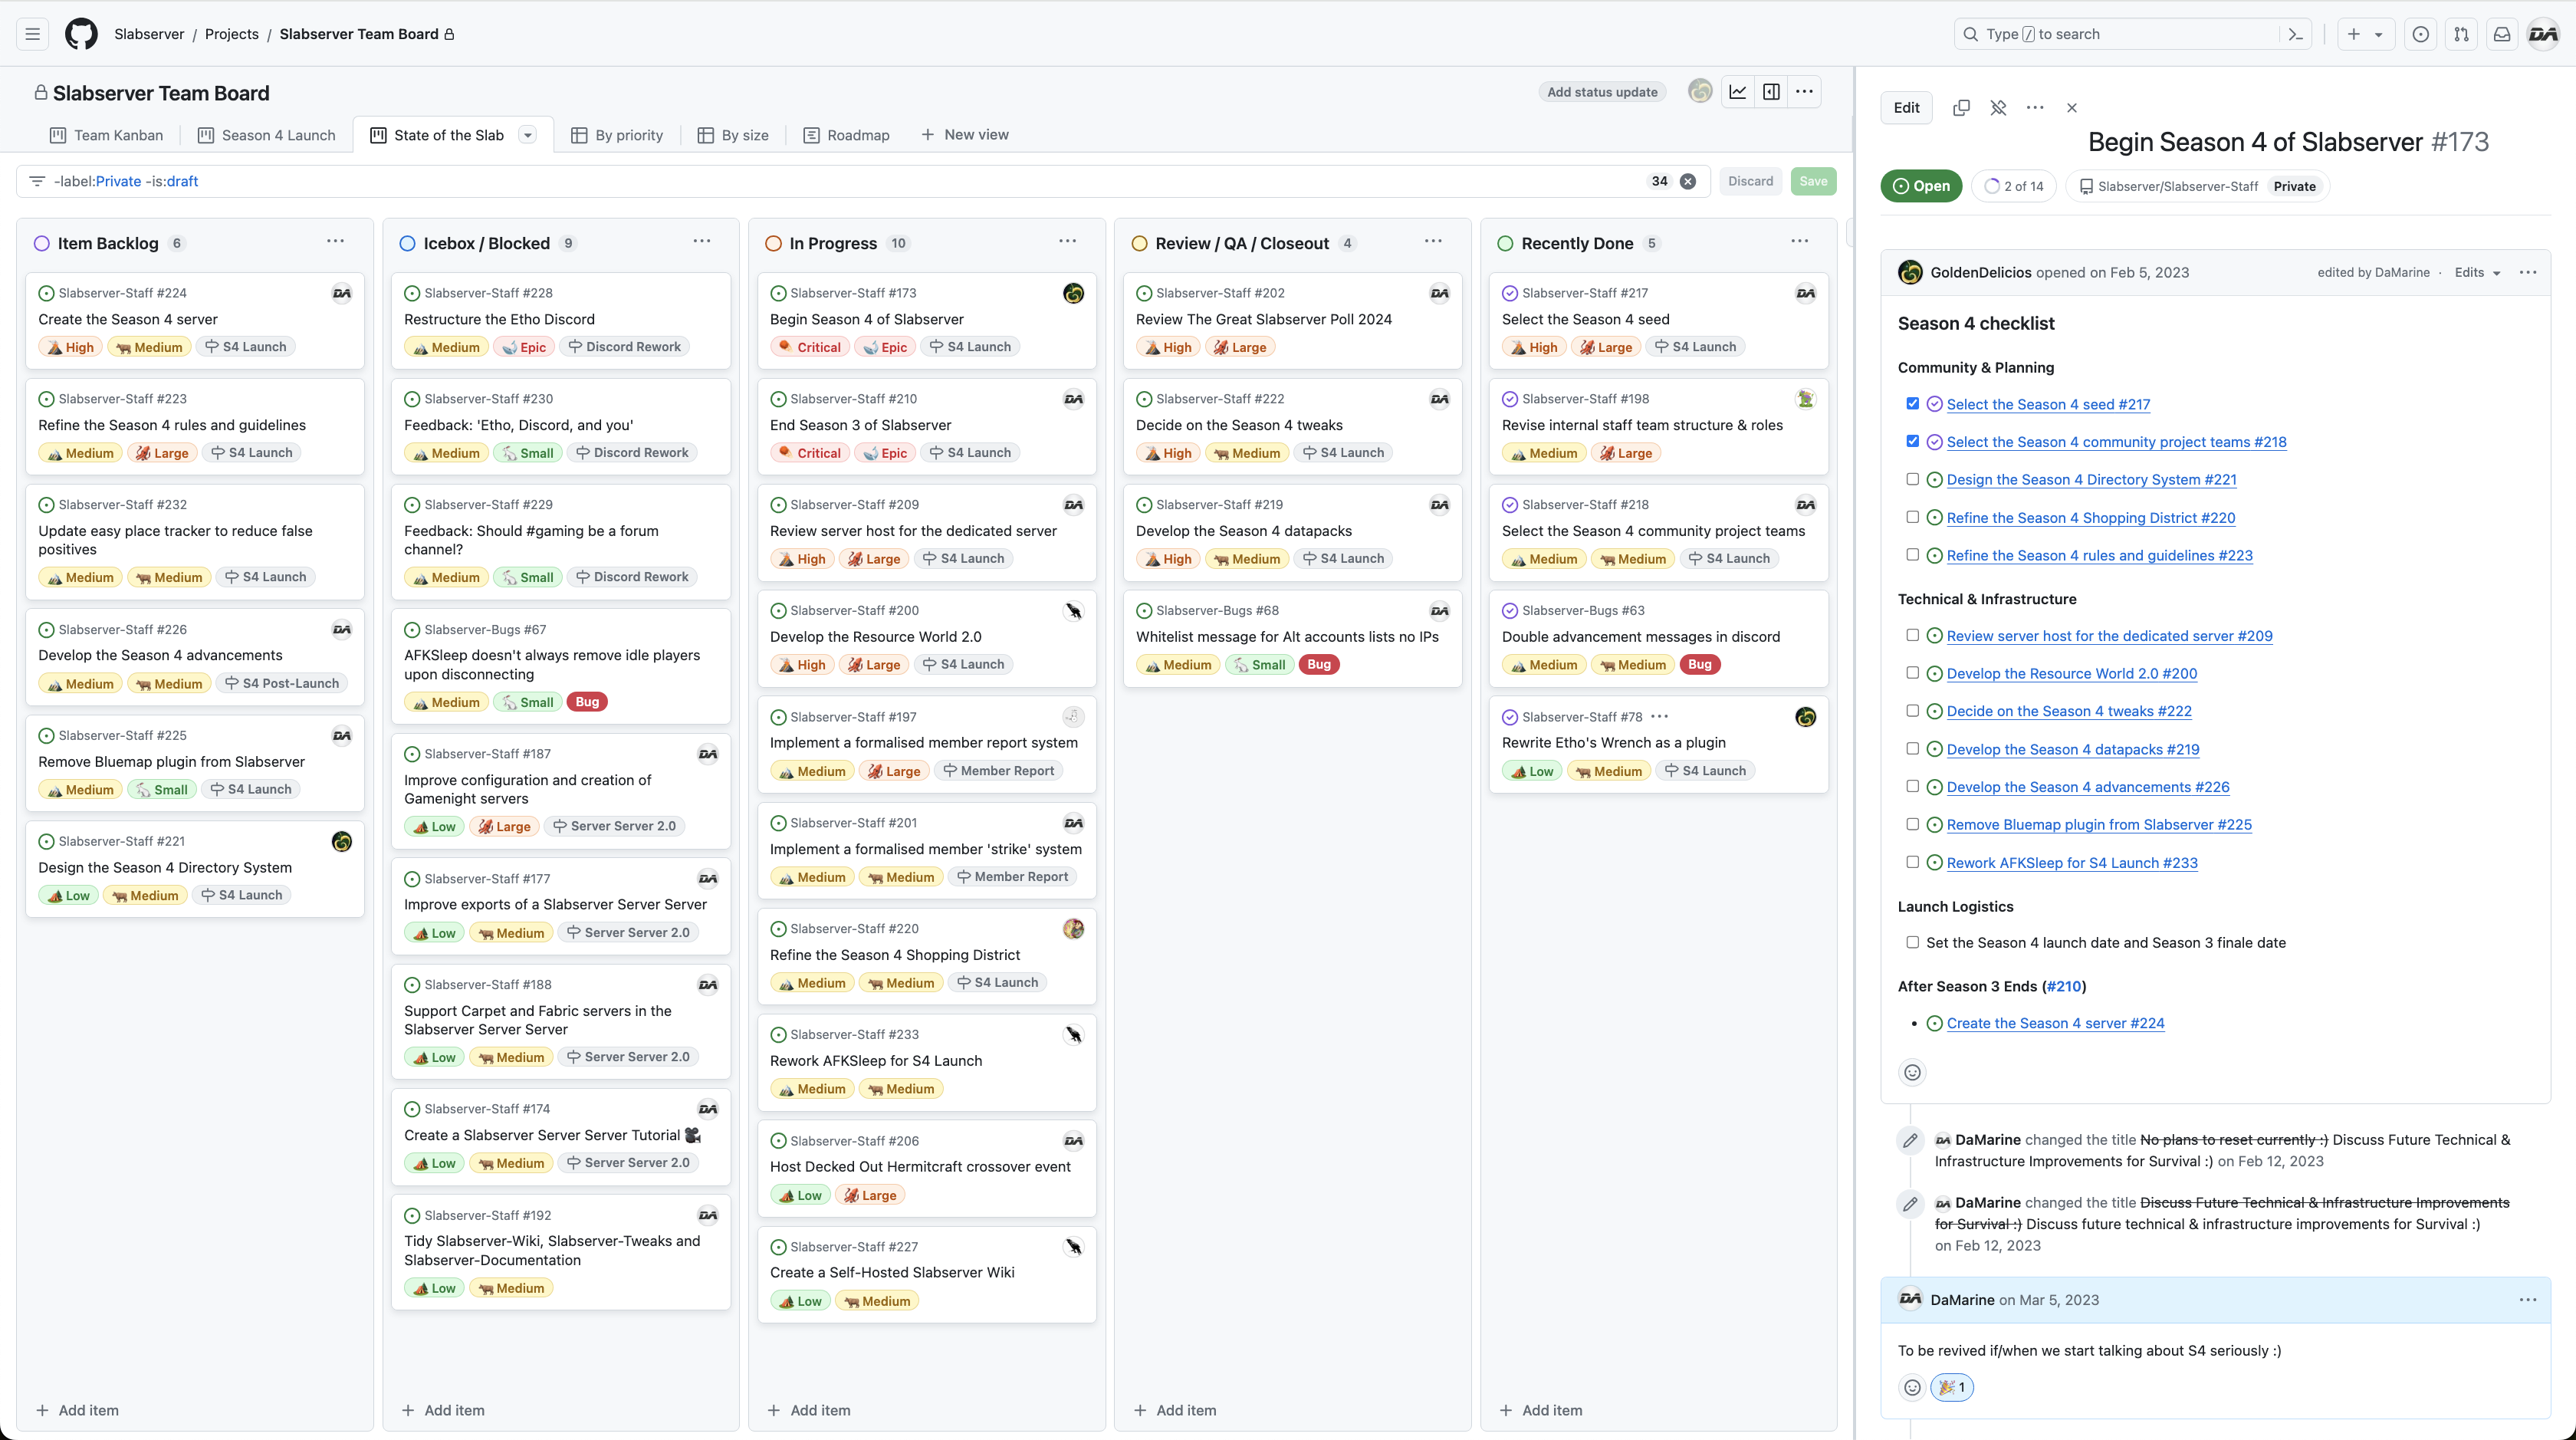
Task: Switch to the Team Kanban tab
Action: tap(106, 135)
